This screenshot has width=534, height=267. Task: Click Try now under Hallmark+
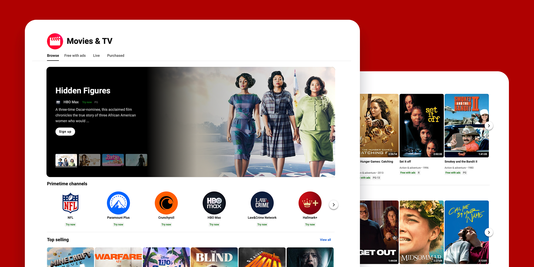pyautogui.click(x=310, y=225)
